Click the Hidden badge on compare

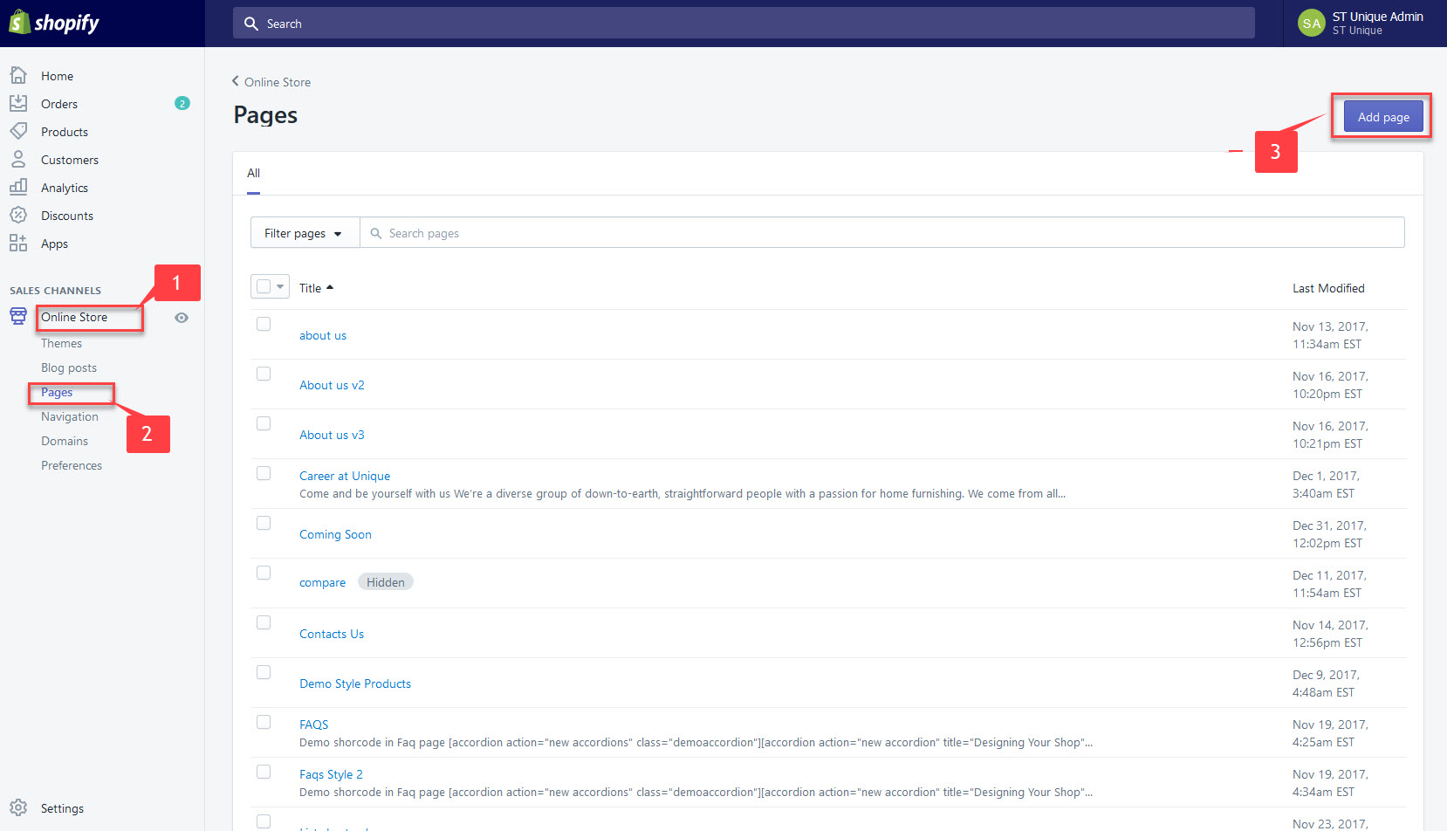coord(386,582)
